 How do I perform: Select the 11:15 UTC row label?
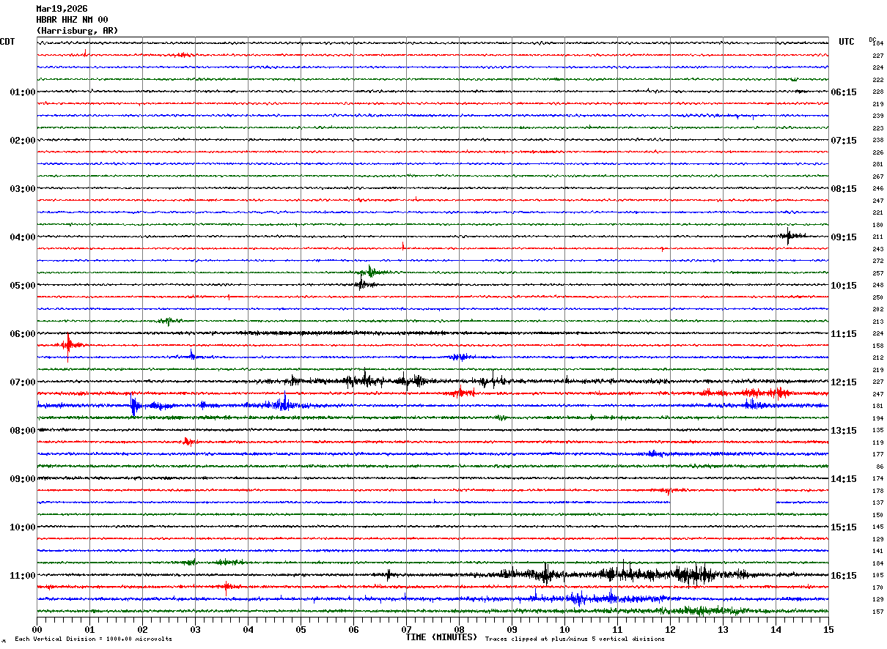point(844,334)
